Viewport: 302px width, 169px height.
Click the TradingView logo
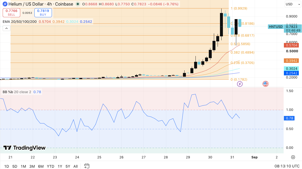tap(25, 148)
